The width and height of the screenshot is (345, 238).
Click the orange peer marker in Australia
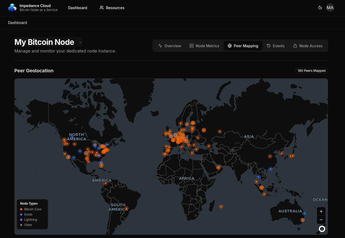pyautogui.click(x=302, y=220)
